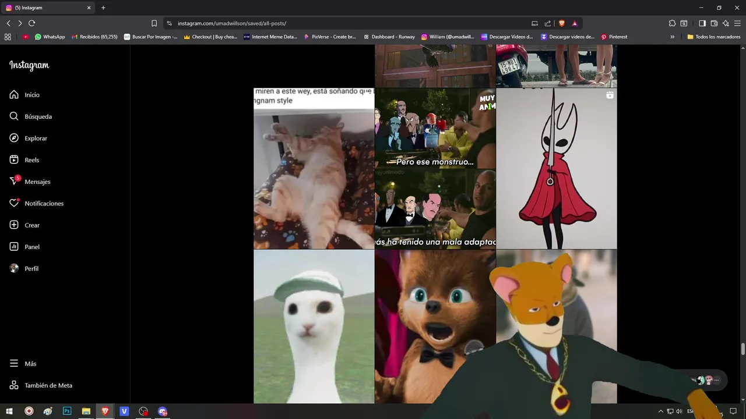Open the WhatsApp bookmark
This screenshot has width=746, height=419.
(50, 37)
